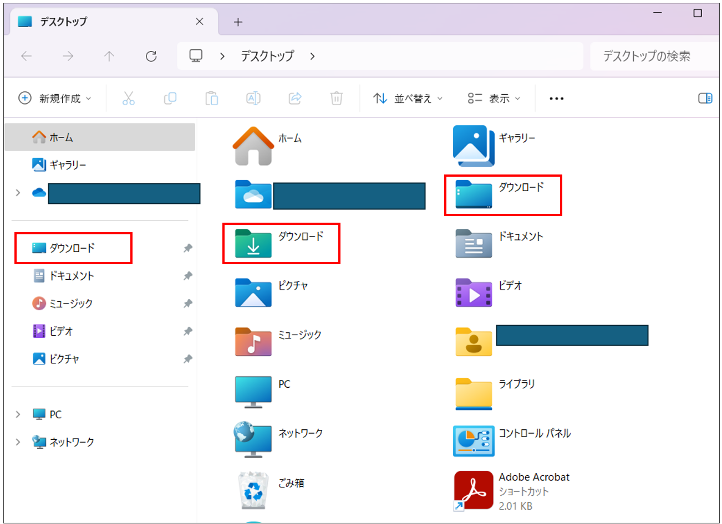Open the three-dots more options menu
The image size is (722, 524).
pos(556,99)
